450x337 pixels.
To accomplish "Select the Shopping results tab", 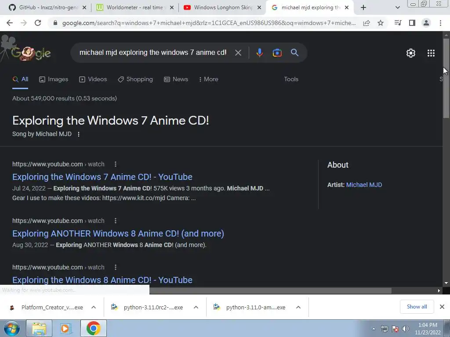I will [x=135, y=79].
